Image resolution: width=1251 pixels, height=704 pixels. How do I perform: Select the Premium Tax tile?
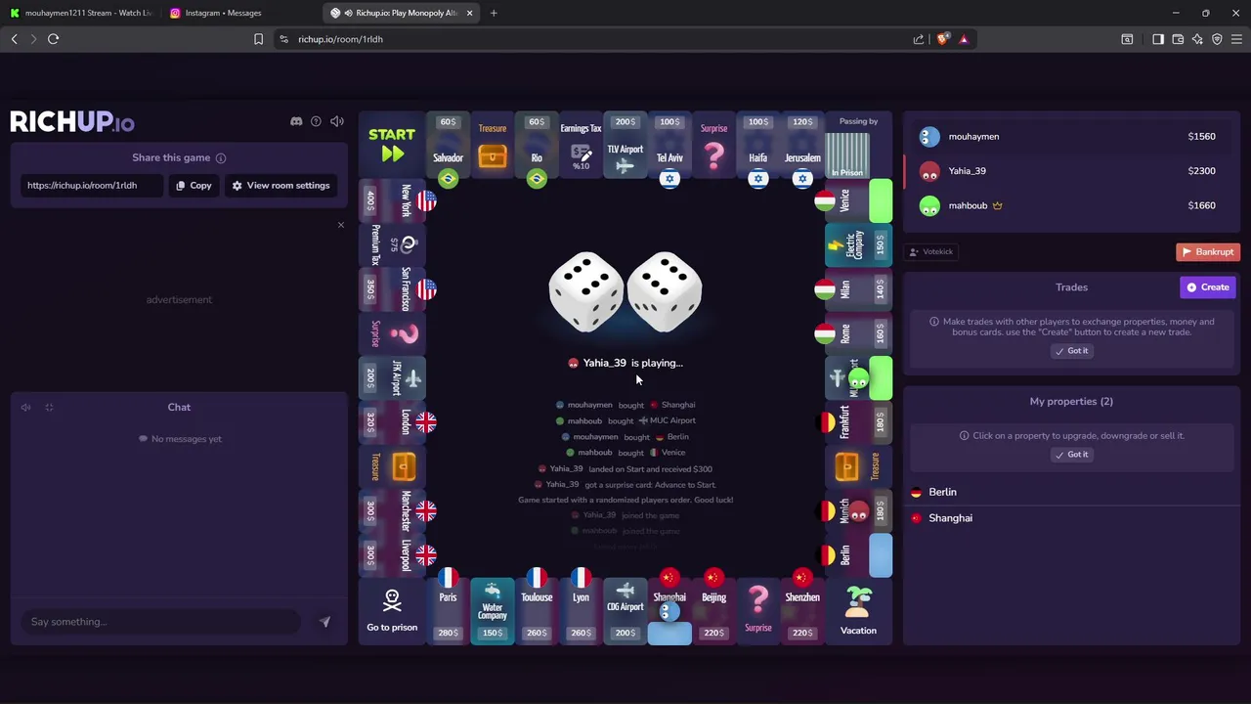[x=392, y=244]
